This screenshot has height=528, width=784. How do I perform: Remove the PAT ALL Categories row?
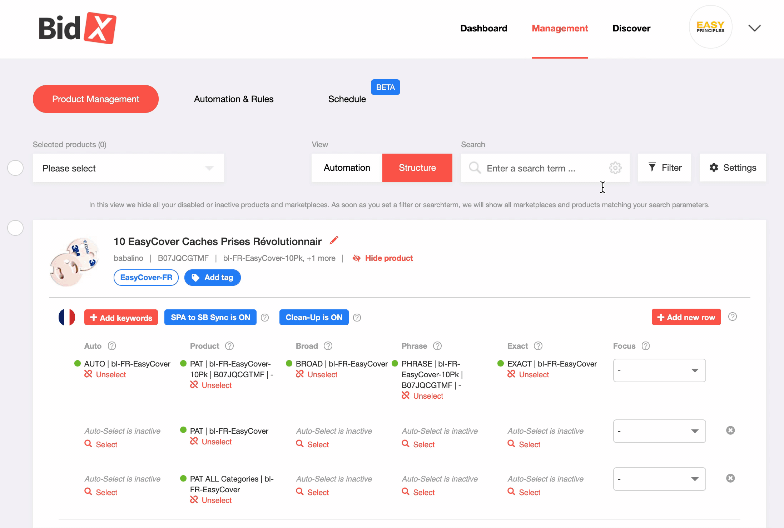click(730, 478)
